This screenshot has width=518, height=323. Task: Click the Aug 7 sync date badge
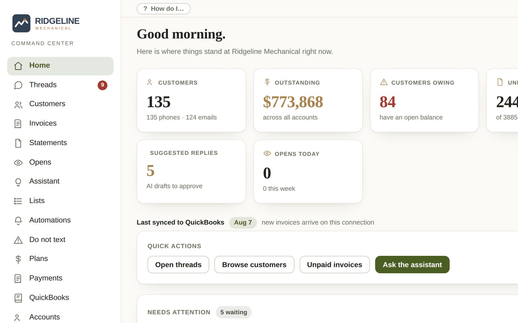(x=243, y=223)
